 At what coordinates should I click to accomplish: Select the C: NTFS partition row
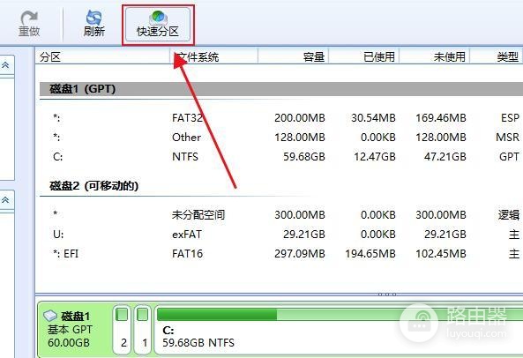(x=281, y=156)
